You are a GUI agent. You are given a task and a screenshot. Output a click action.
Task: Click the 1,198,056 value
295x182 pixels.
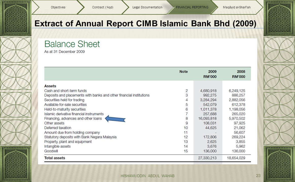[x=237, y=109]
